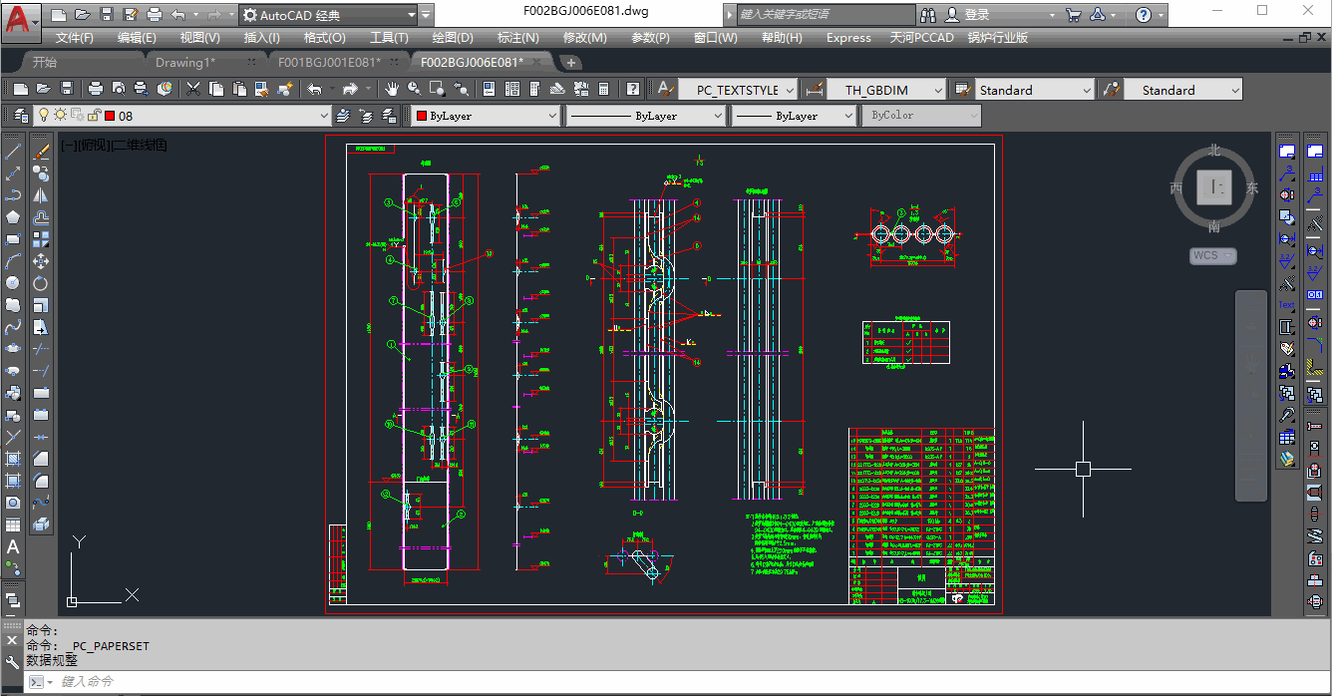
Task: Open the ByLayer lineweight dropdown
Action: click(848, 116)
